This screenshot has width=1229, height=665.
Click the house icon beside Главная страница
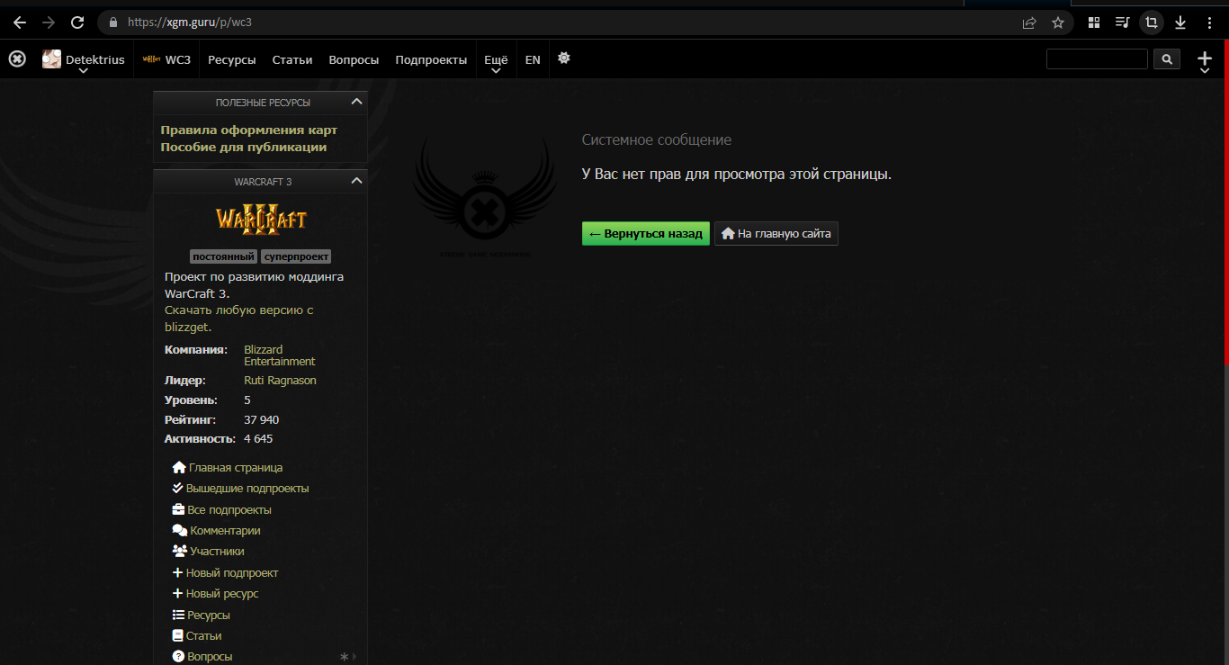(x=178, y=468)
